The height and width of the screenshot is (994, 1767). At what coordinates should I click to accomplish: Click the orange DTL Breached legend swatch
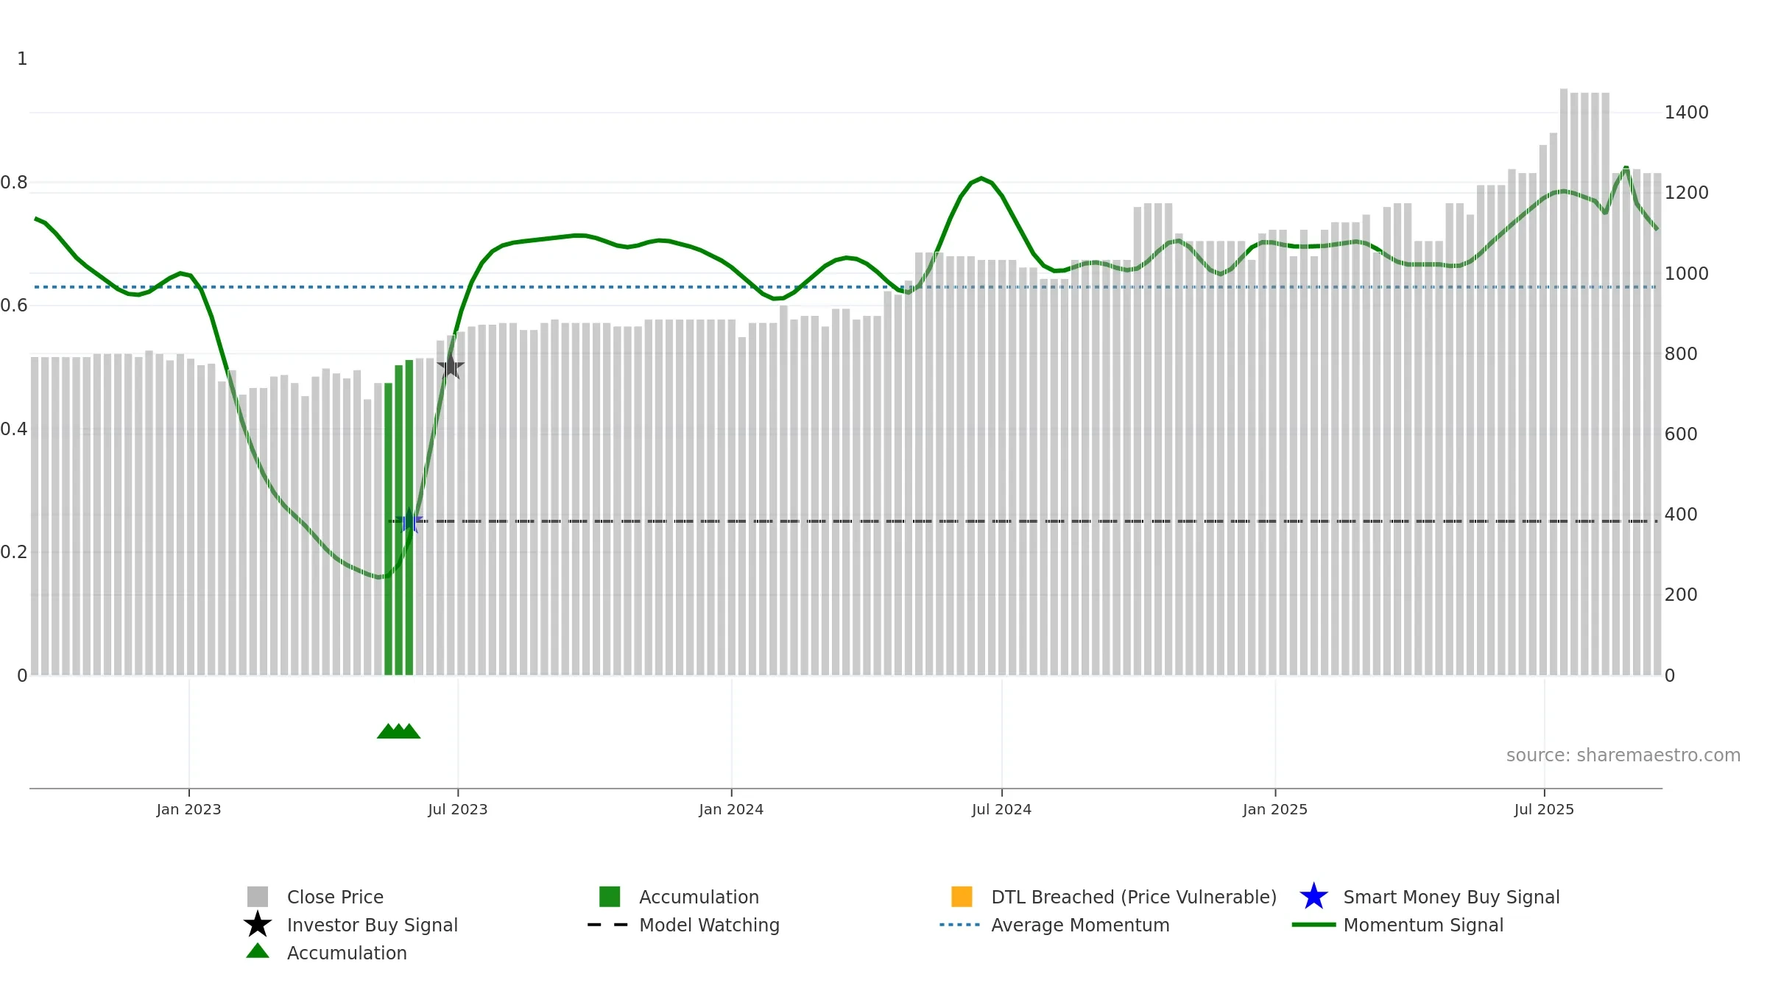tap(962, 897)
